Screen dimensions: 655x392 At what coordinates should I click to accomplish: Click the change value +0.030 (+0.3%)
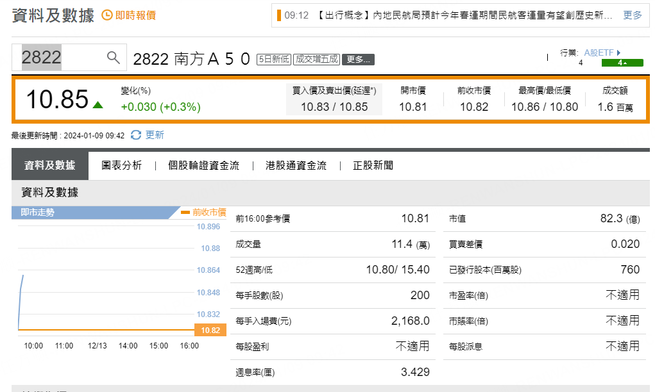point(161,107)
